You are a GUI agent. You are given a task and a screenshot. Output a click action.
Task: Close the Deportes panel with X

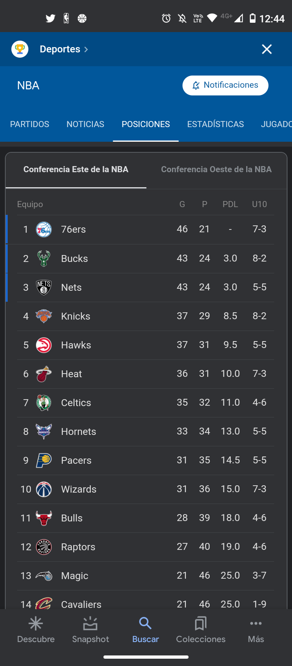267,49
